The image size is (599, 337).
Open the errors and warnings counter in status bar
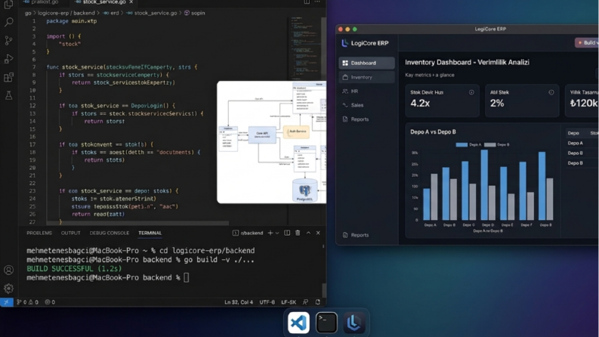[x=27, y=301]
